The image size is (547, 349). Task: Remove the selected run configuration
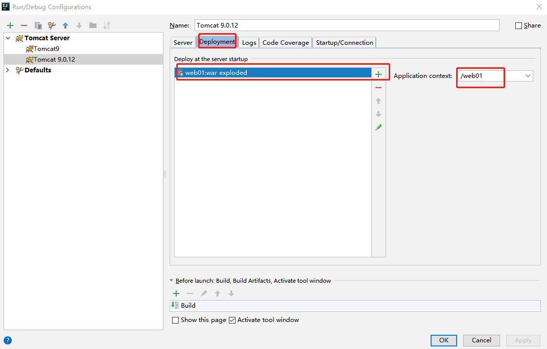pos(23,25)
